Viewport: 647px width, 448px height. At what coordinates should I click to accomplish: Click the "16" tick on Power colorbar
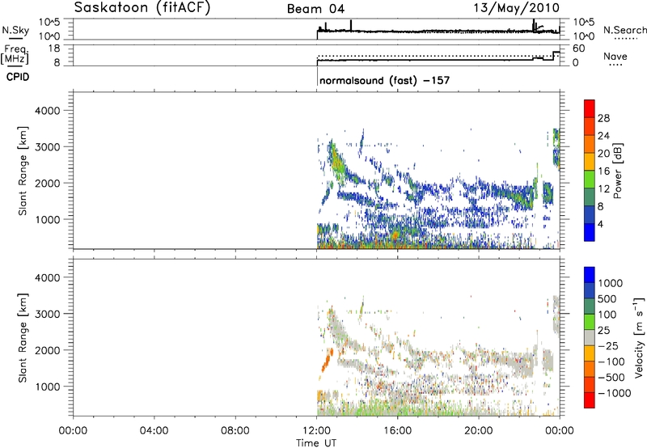pos(603,171)
